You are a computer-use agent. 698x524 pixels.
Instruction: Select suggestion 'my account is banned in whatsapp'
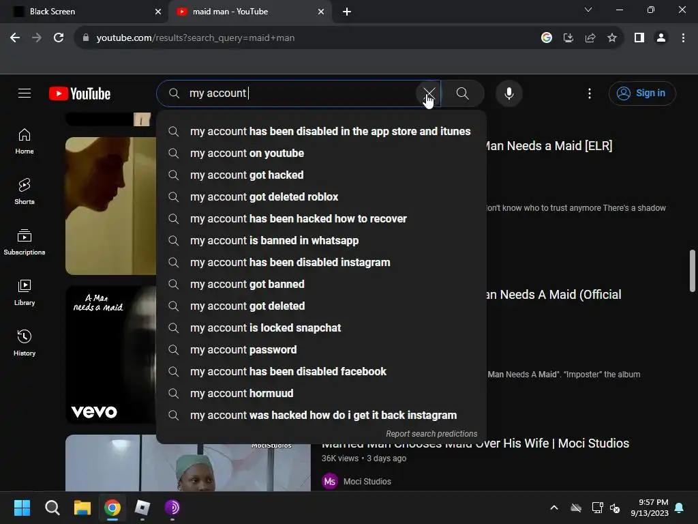click(322, 241)
